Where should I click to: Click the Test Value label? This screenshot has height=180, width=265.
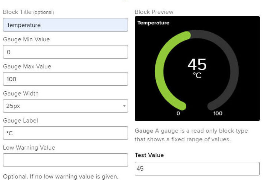[x=149, y=155]
